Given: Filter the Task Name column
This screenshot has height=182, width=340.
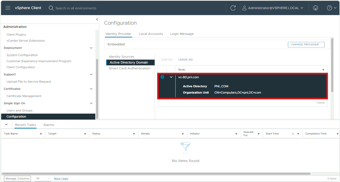Looking at the screenshot, I should pos(41,134).
